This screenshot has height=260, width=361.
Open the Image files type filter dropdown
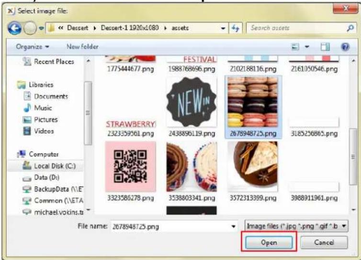click(x=296, y=226)
